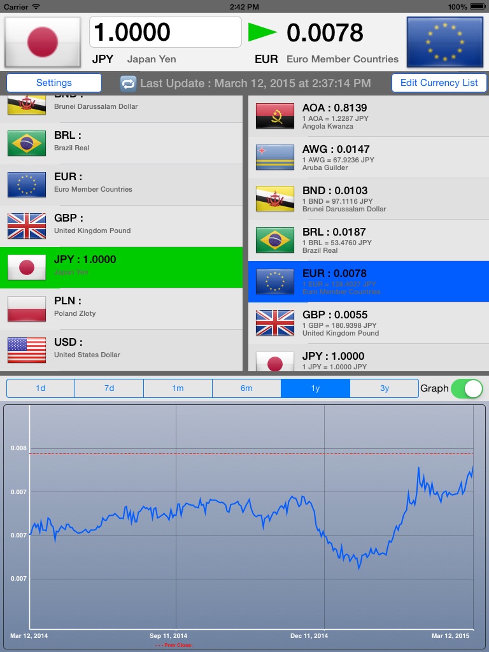Screen dimensions: 489x652
Task: Select BND : 0.0103 target row
Action: [x=369, y=199]
